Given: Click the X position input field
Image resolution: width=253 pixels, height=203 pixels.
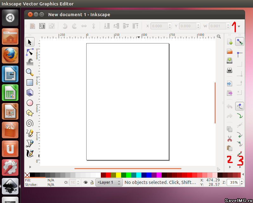Looking at the screenshot, I should 159,26.
